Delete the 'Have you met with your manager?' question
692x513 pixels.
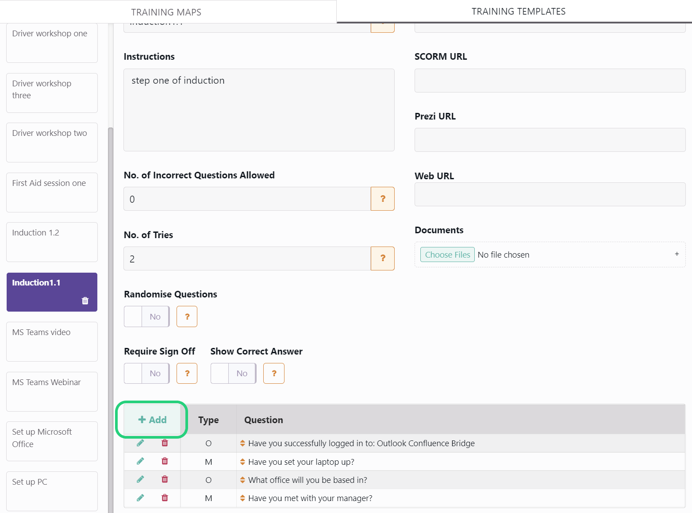point(165,498)
